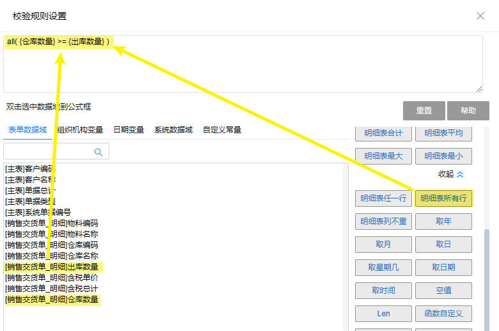Click the 取日期 function button

tap(443, 267)
